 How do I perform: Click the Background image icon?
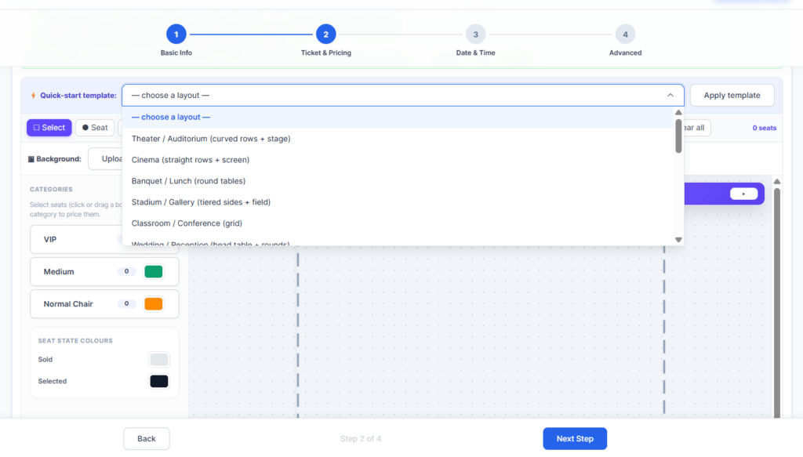[x=31, y=159]
